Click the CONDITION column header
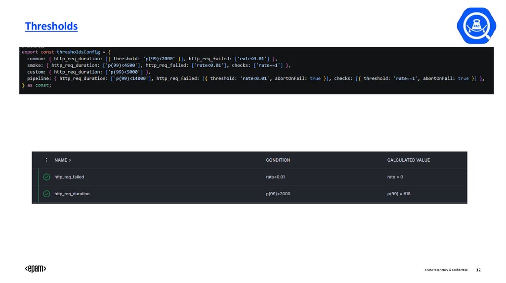Viewport: 506px width, 283px height. (278, 160)
